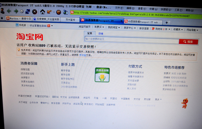Open the 货到付款 link

coord(132,84)
